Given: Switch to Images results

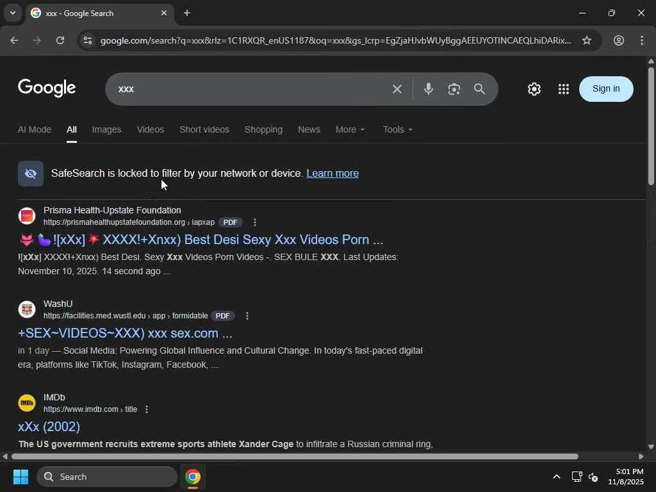Looking at the screenshot, I should (x=107, y=129).
